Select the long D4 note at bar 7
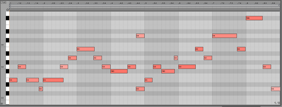Viewport: 282px width, 107px height. (x=224, y=36)
